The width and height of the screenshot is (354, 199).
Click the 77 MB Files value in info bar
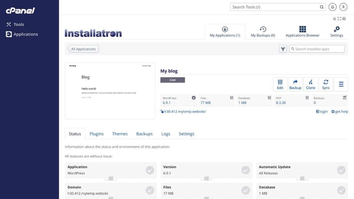click(x=205, y=103)
